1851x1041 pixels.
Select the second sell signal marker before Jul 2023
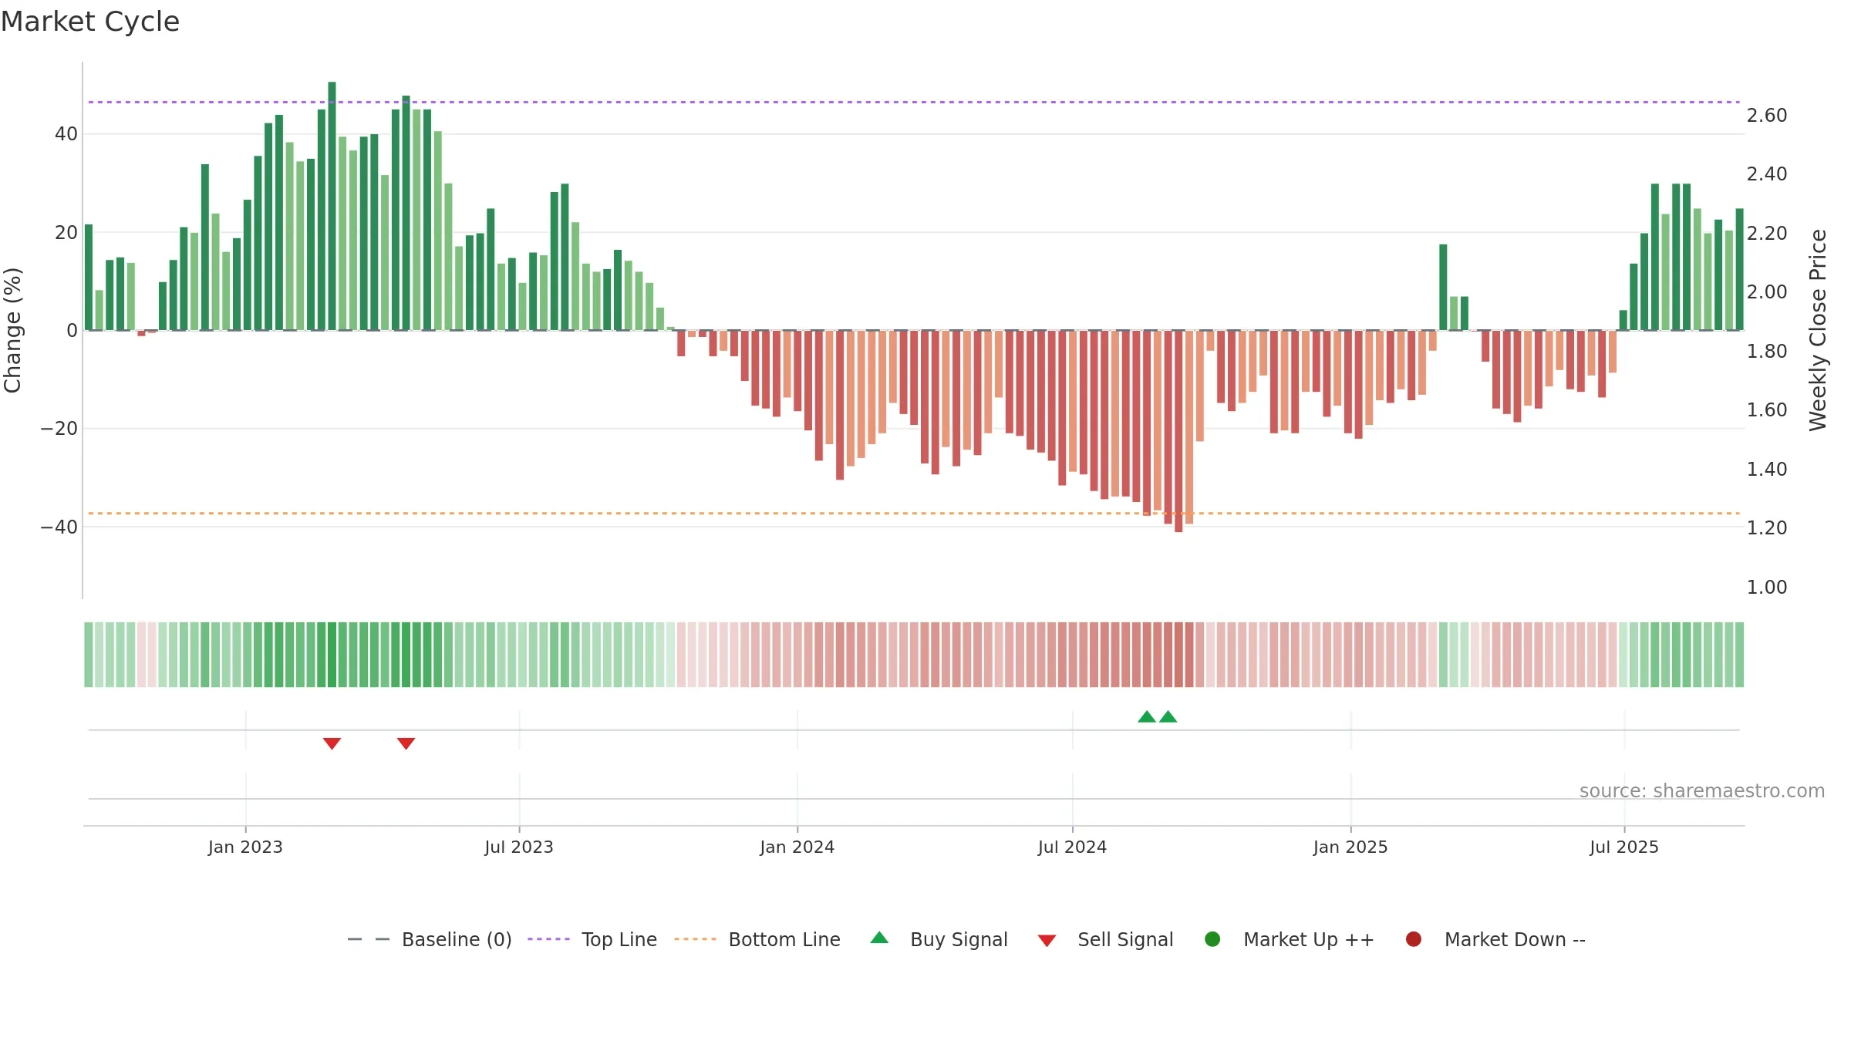406,743
